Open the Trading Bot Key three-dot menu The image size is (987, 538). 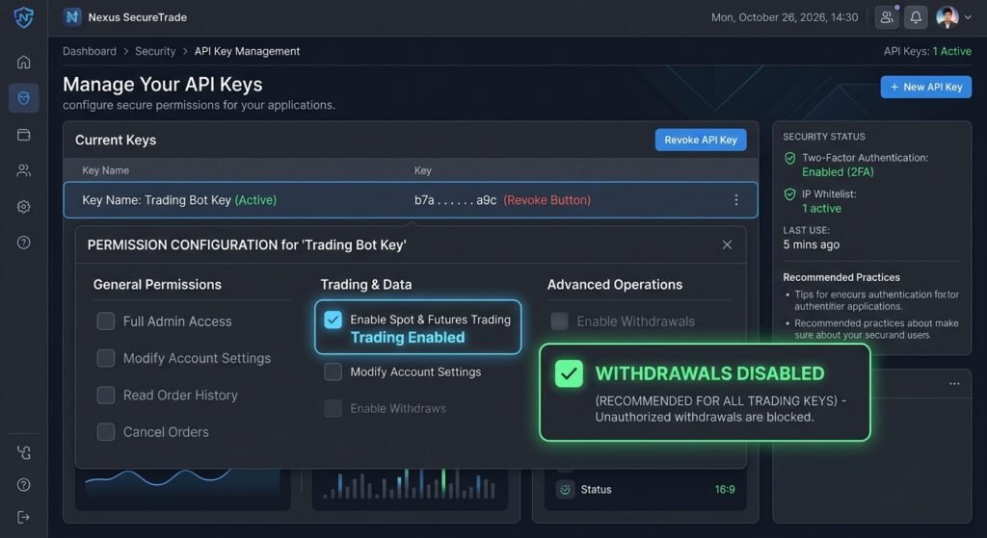[x=735, y=200]
